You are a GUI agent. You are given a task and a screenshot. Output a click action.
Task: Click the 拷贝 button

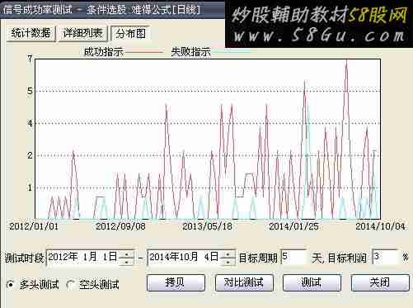coord(176,282)
